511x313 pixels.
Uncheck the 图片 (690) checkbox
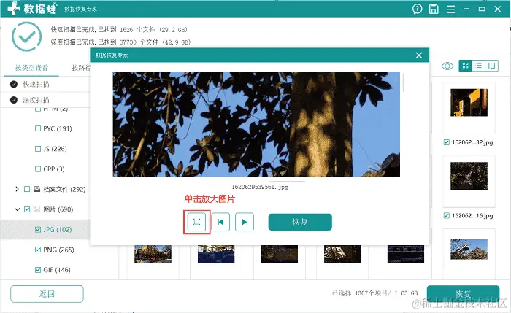(27, 209)
